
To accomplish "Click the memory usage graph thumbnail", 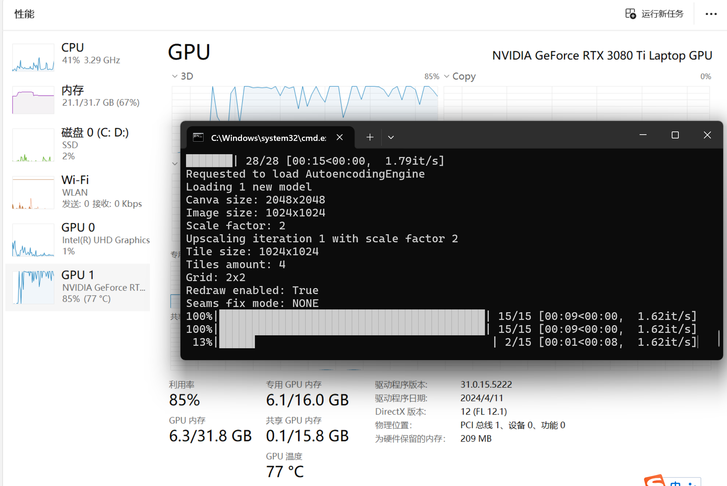I will point(33,100).
